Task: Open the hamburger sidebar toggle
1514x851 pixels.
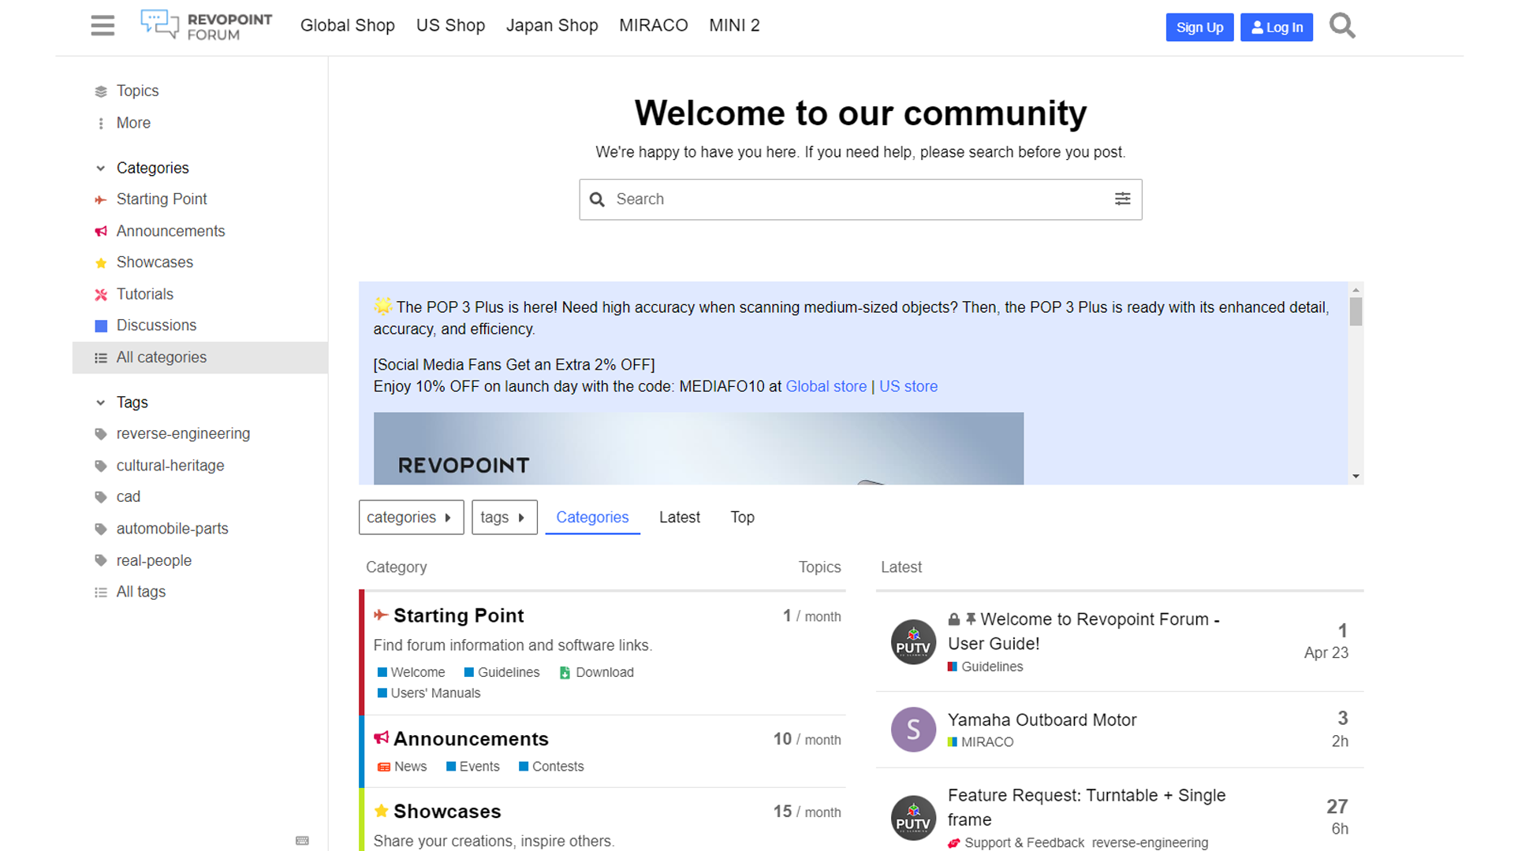Action: coord(103,26)
